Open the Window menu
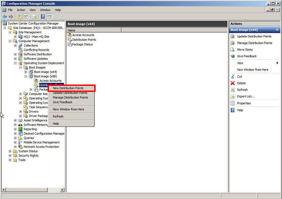 pos(45,10)
